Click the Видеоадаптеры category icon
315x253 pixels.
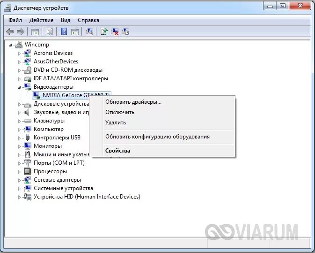pos(28,87)
